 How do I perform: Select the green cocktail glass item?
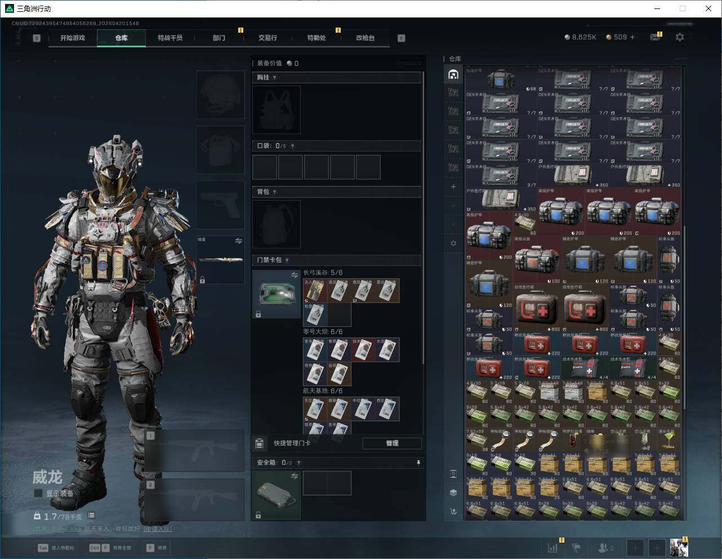(x=669, y=440)
